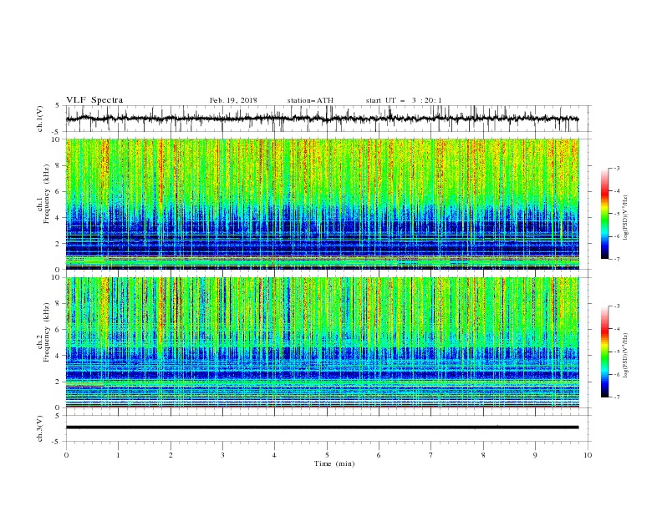Click the "10" time axis tick label
This screenshot has height=511, width=662.
coord(588,455)
